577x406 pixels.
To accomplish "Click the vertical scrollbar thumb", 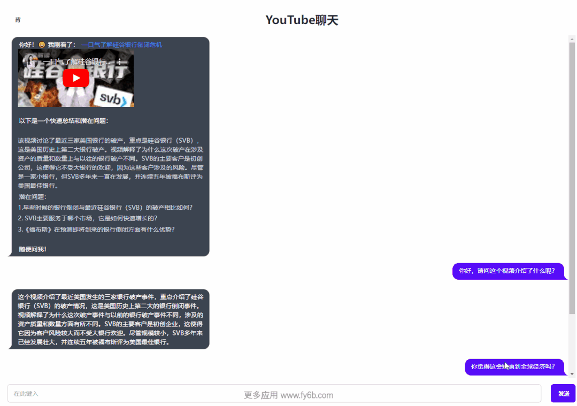I will point(572,178).
